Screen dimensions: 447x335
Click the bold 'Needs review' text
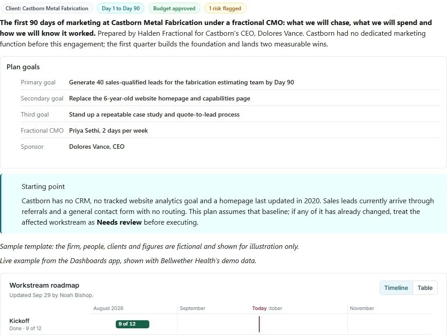[119, 222]
